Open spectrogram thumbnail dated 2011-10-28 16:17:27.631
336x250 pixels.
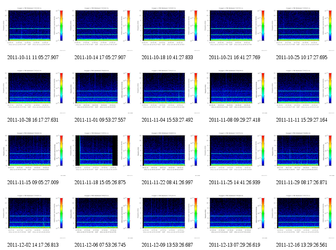click(x=34, y=91)
